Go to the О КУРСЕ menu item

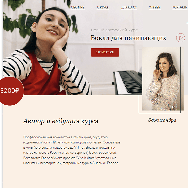pos(103,8)
